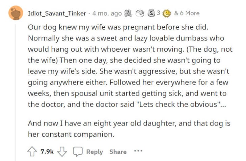Click the Reply button

point(94,152)
